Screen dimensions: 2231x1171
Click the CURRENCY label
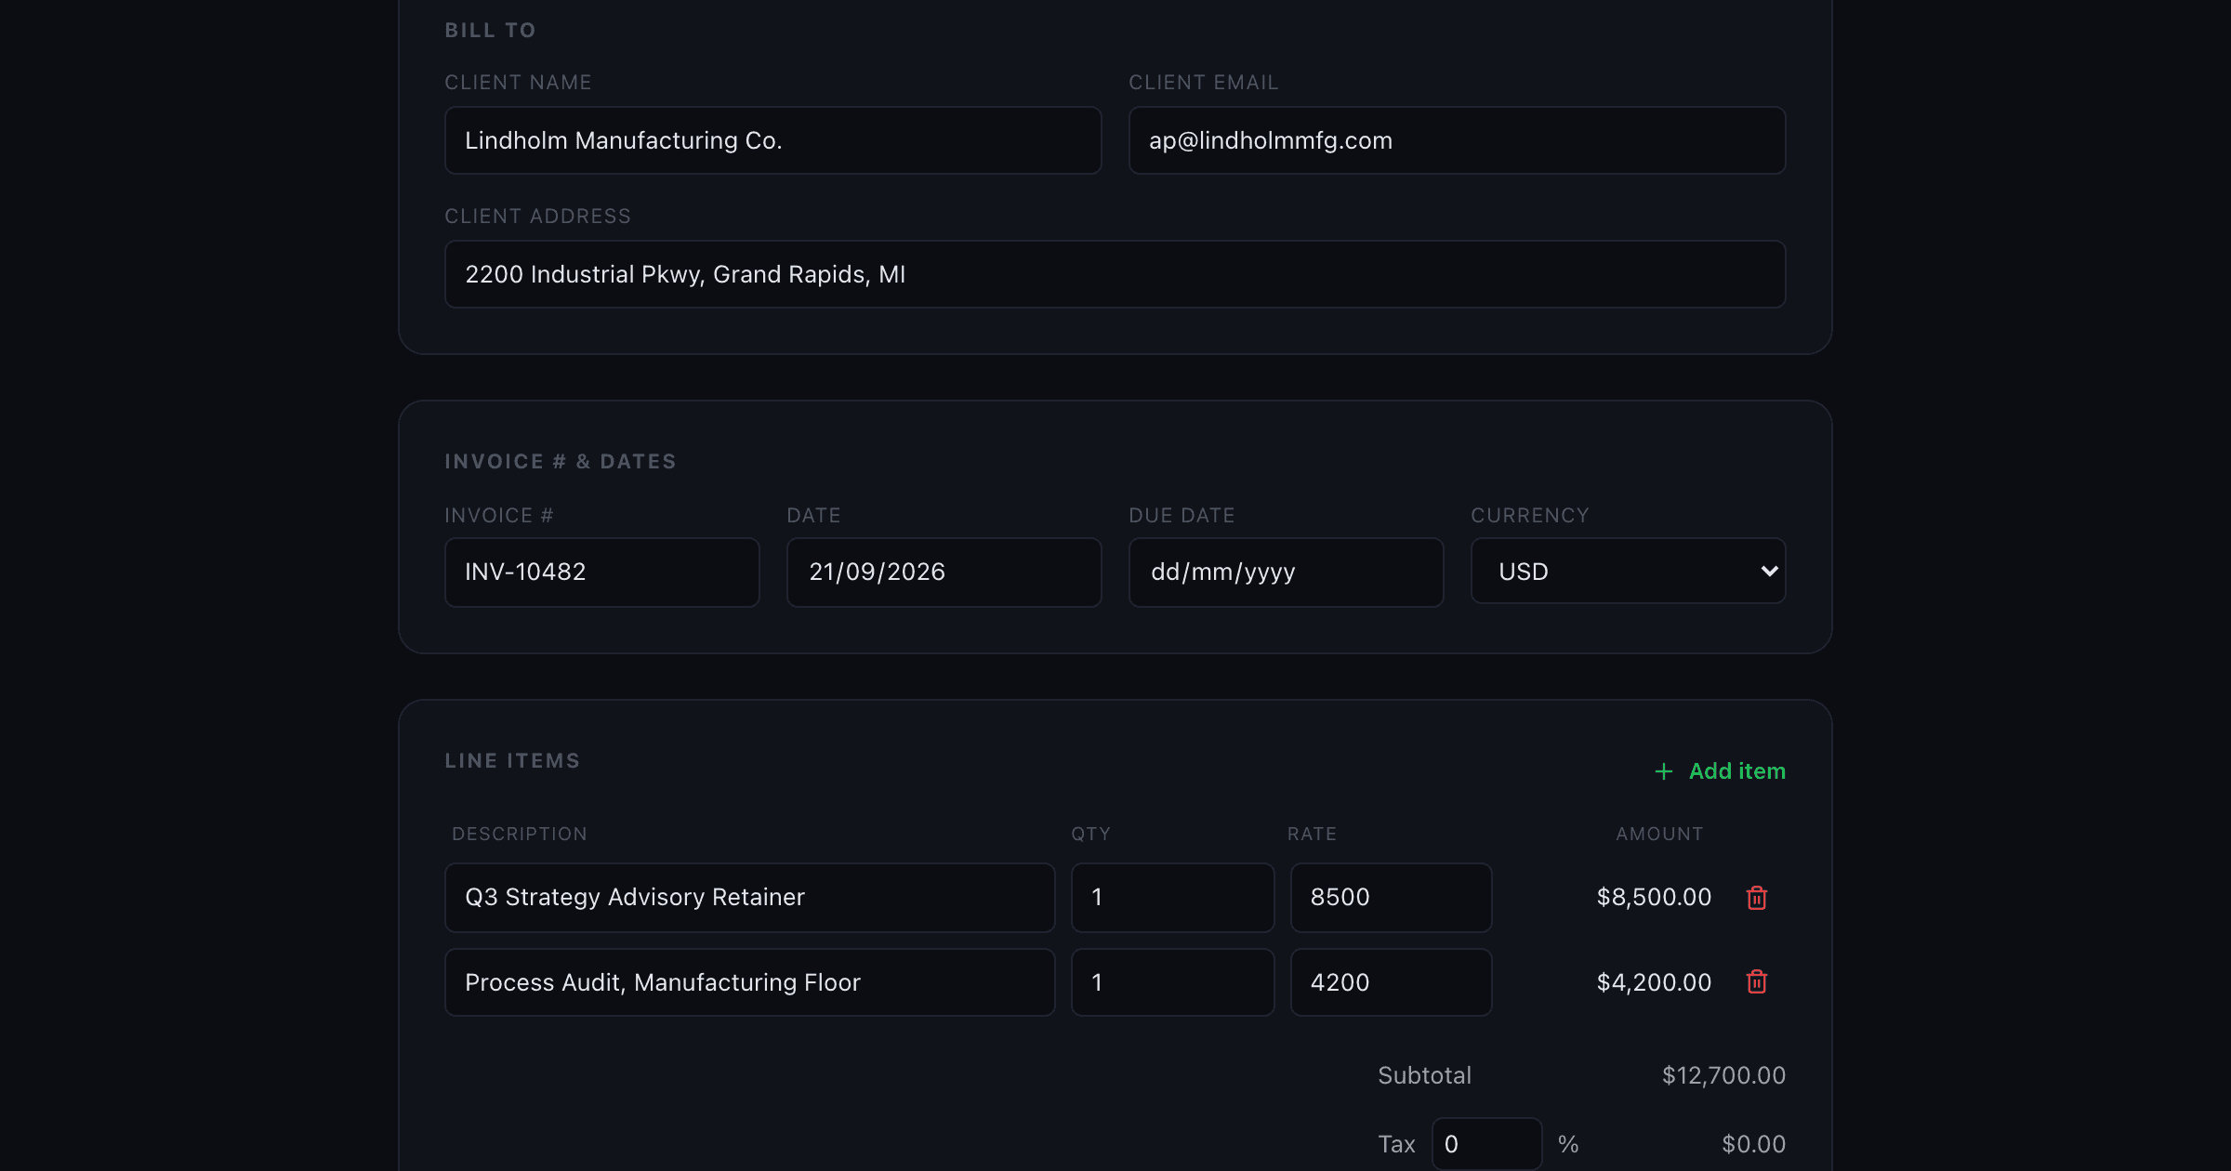coord(1529,515)
